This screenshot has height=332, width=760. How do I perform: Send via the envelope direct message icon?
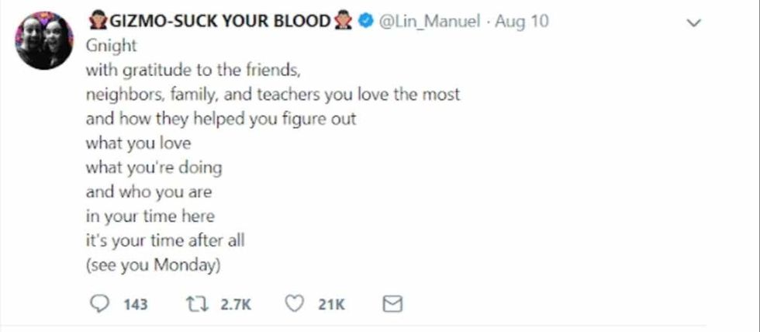tap(394, 305)
